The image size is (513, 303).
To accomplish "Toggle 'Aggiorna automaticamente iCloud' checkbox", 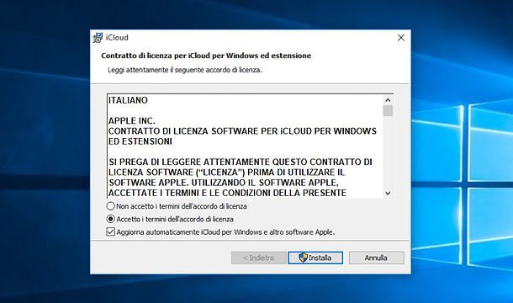I will [110, 232].
